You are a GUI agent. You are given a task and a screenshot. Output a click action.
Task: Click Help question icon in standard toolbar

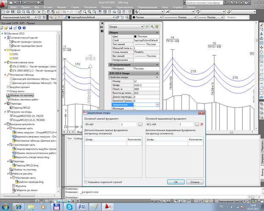point(130,12)
